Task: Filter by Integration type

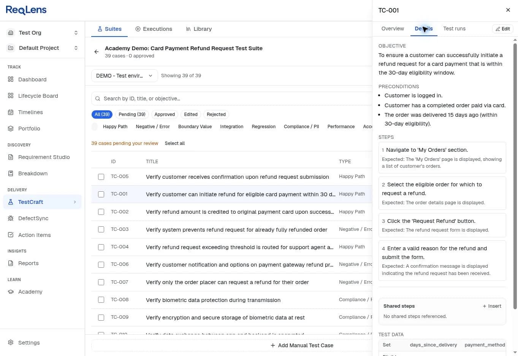Action: [231, 127]
